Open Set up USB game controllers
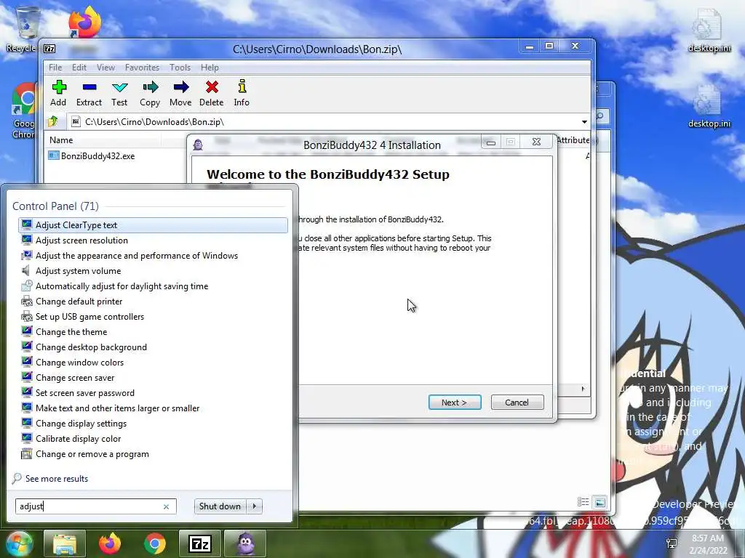745x558 pixels. pyautogui.click(x=153, y=317)
